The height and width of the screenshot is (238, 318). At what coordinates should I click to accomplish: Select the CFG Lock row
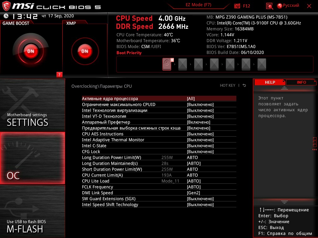[x=159, y=151]
